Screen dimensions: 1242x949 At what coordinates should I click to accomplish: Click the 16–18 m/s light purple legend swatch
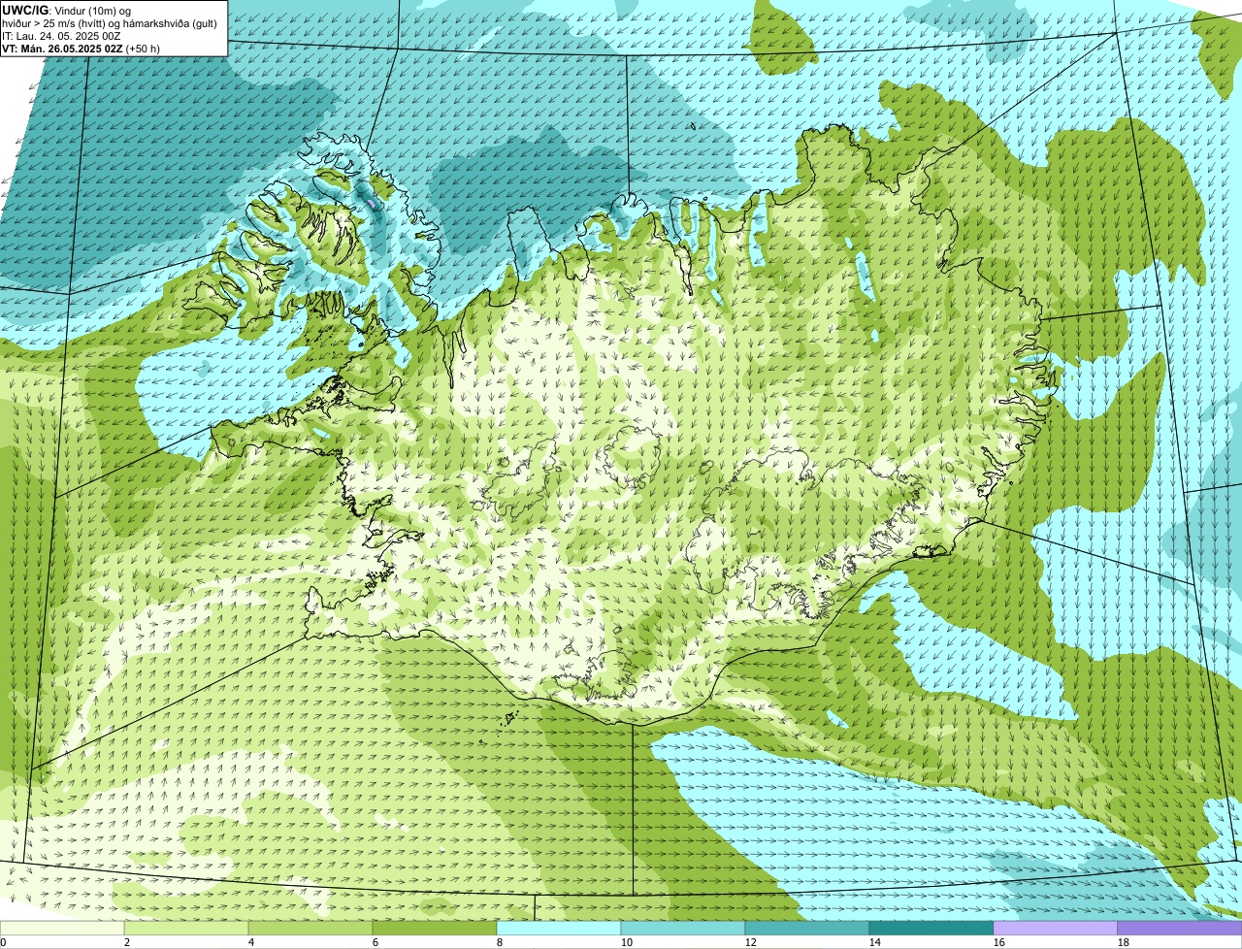tap(1056, 929)
